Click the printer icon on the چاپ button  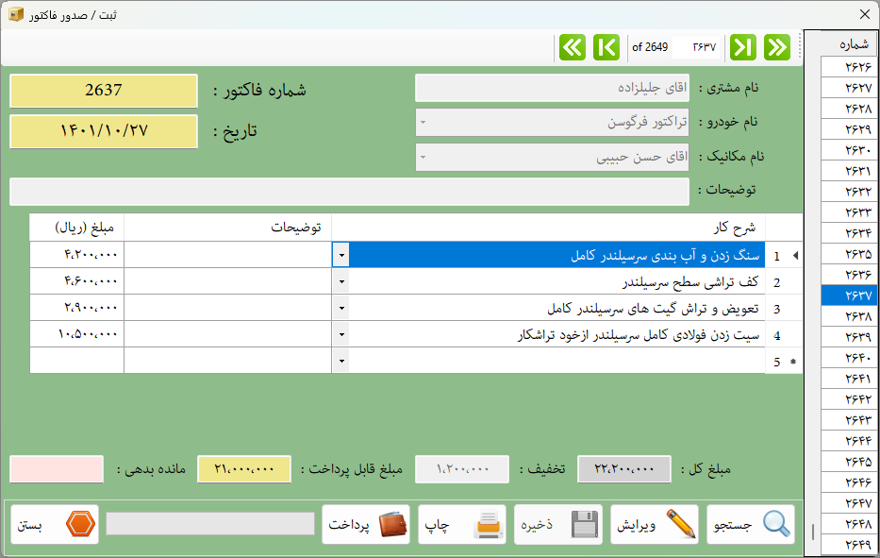(x=487, y=524)
